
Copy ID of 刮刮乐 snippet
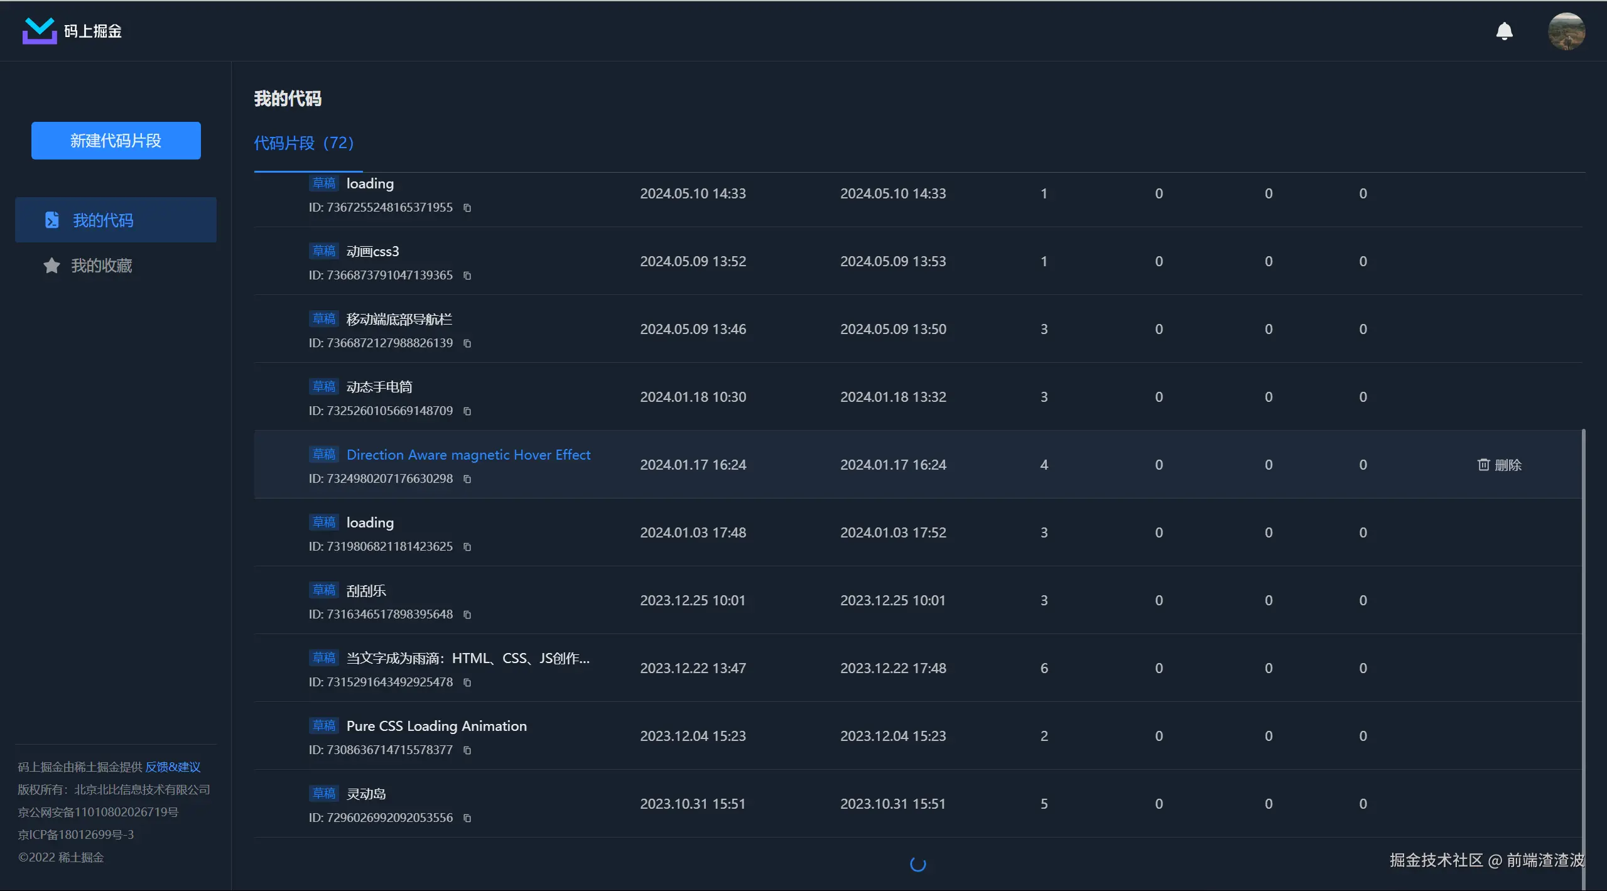467,615
